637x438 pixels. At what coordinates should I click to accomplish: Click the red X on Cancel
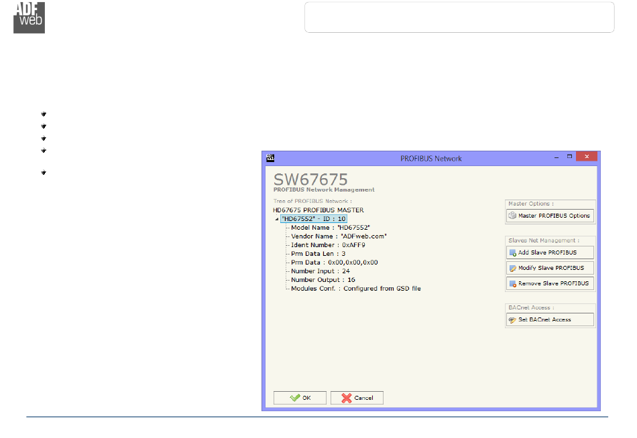(347, 398)
